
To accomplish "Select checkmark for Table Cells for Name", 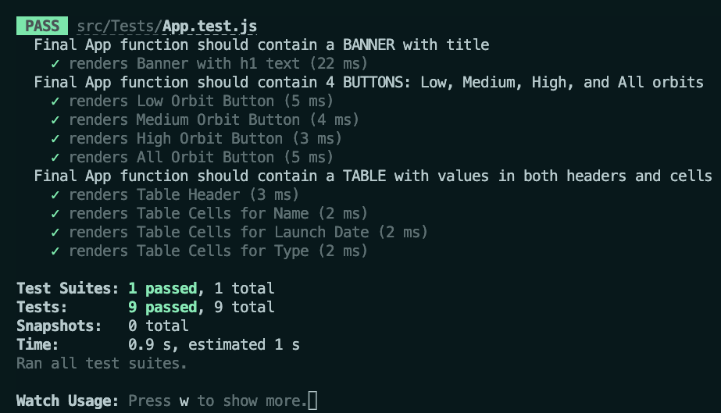I will click(x=55, y=214).
